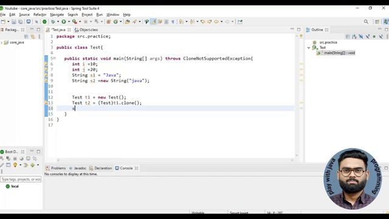Click the Smart Insert status bar entry
The width and height of the screenshot is (389, 219).
pos(239,212)
